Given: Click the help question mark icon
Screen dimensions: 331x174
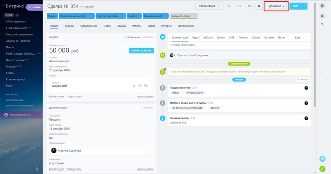Looking at the screenshot, I should coord(322,7).
